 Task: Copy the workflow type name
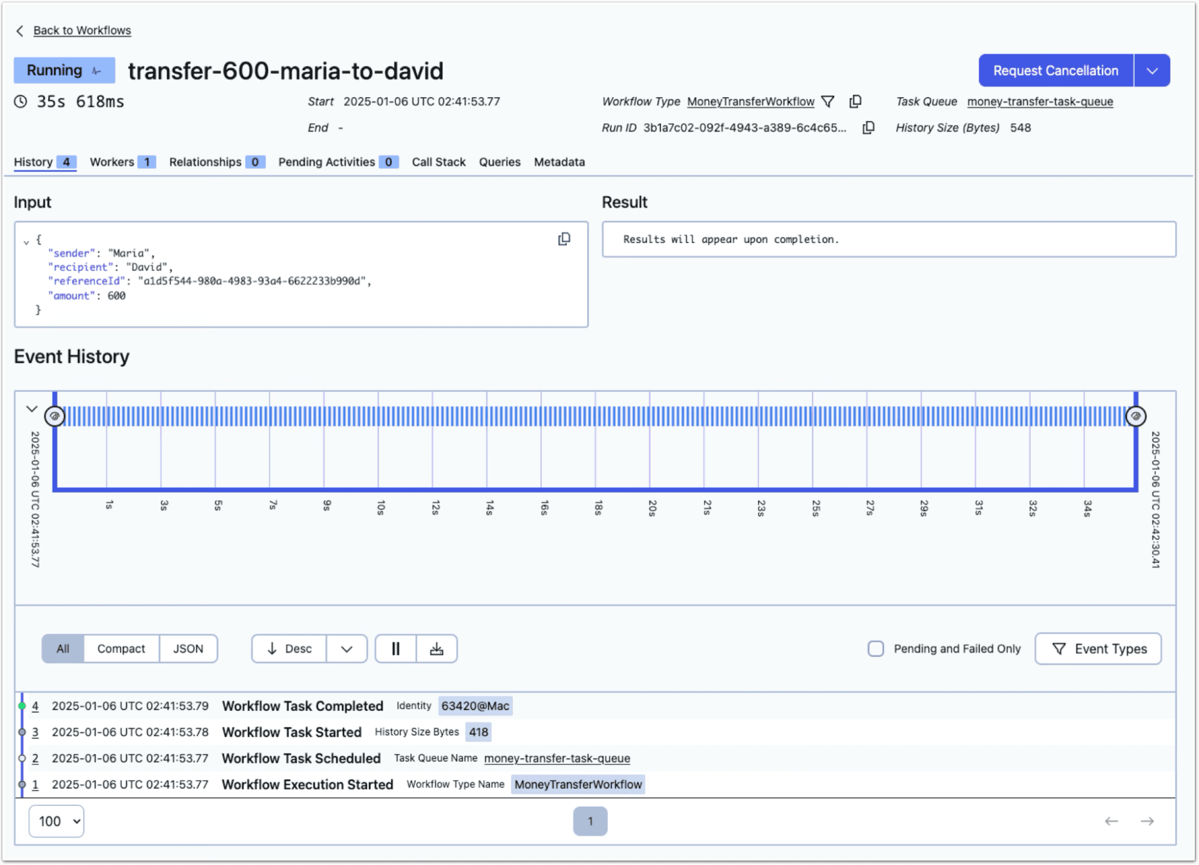[855, 101]
